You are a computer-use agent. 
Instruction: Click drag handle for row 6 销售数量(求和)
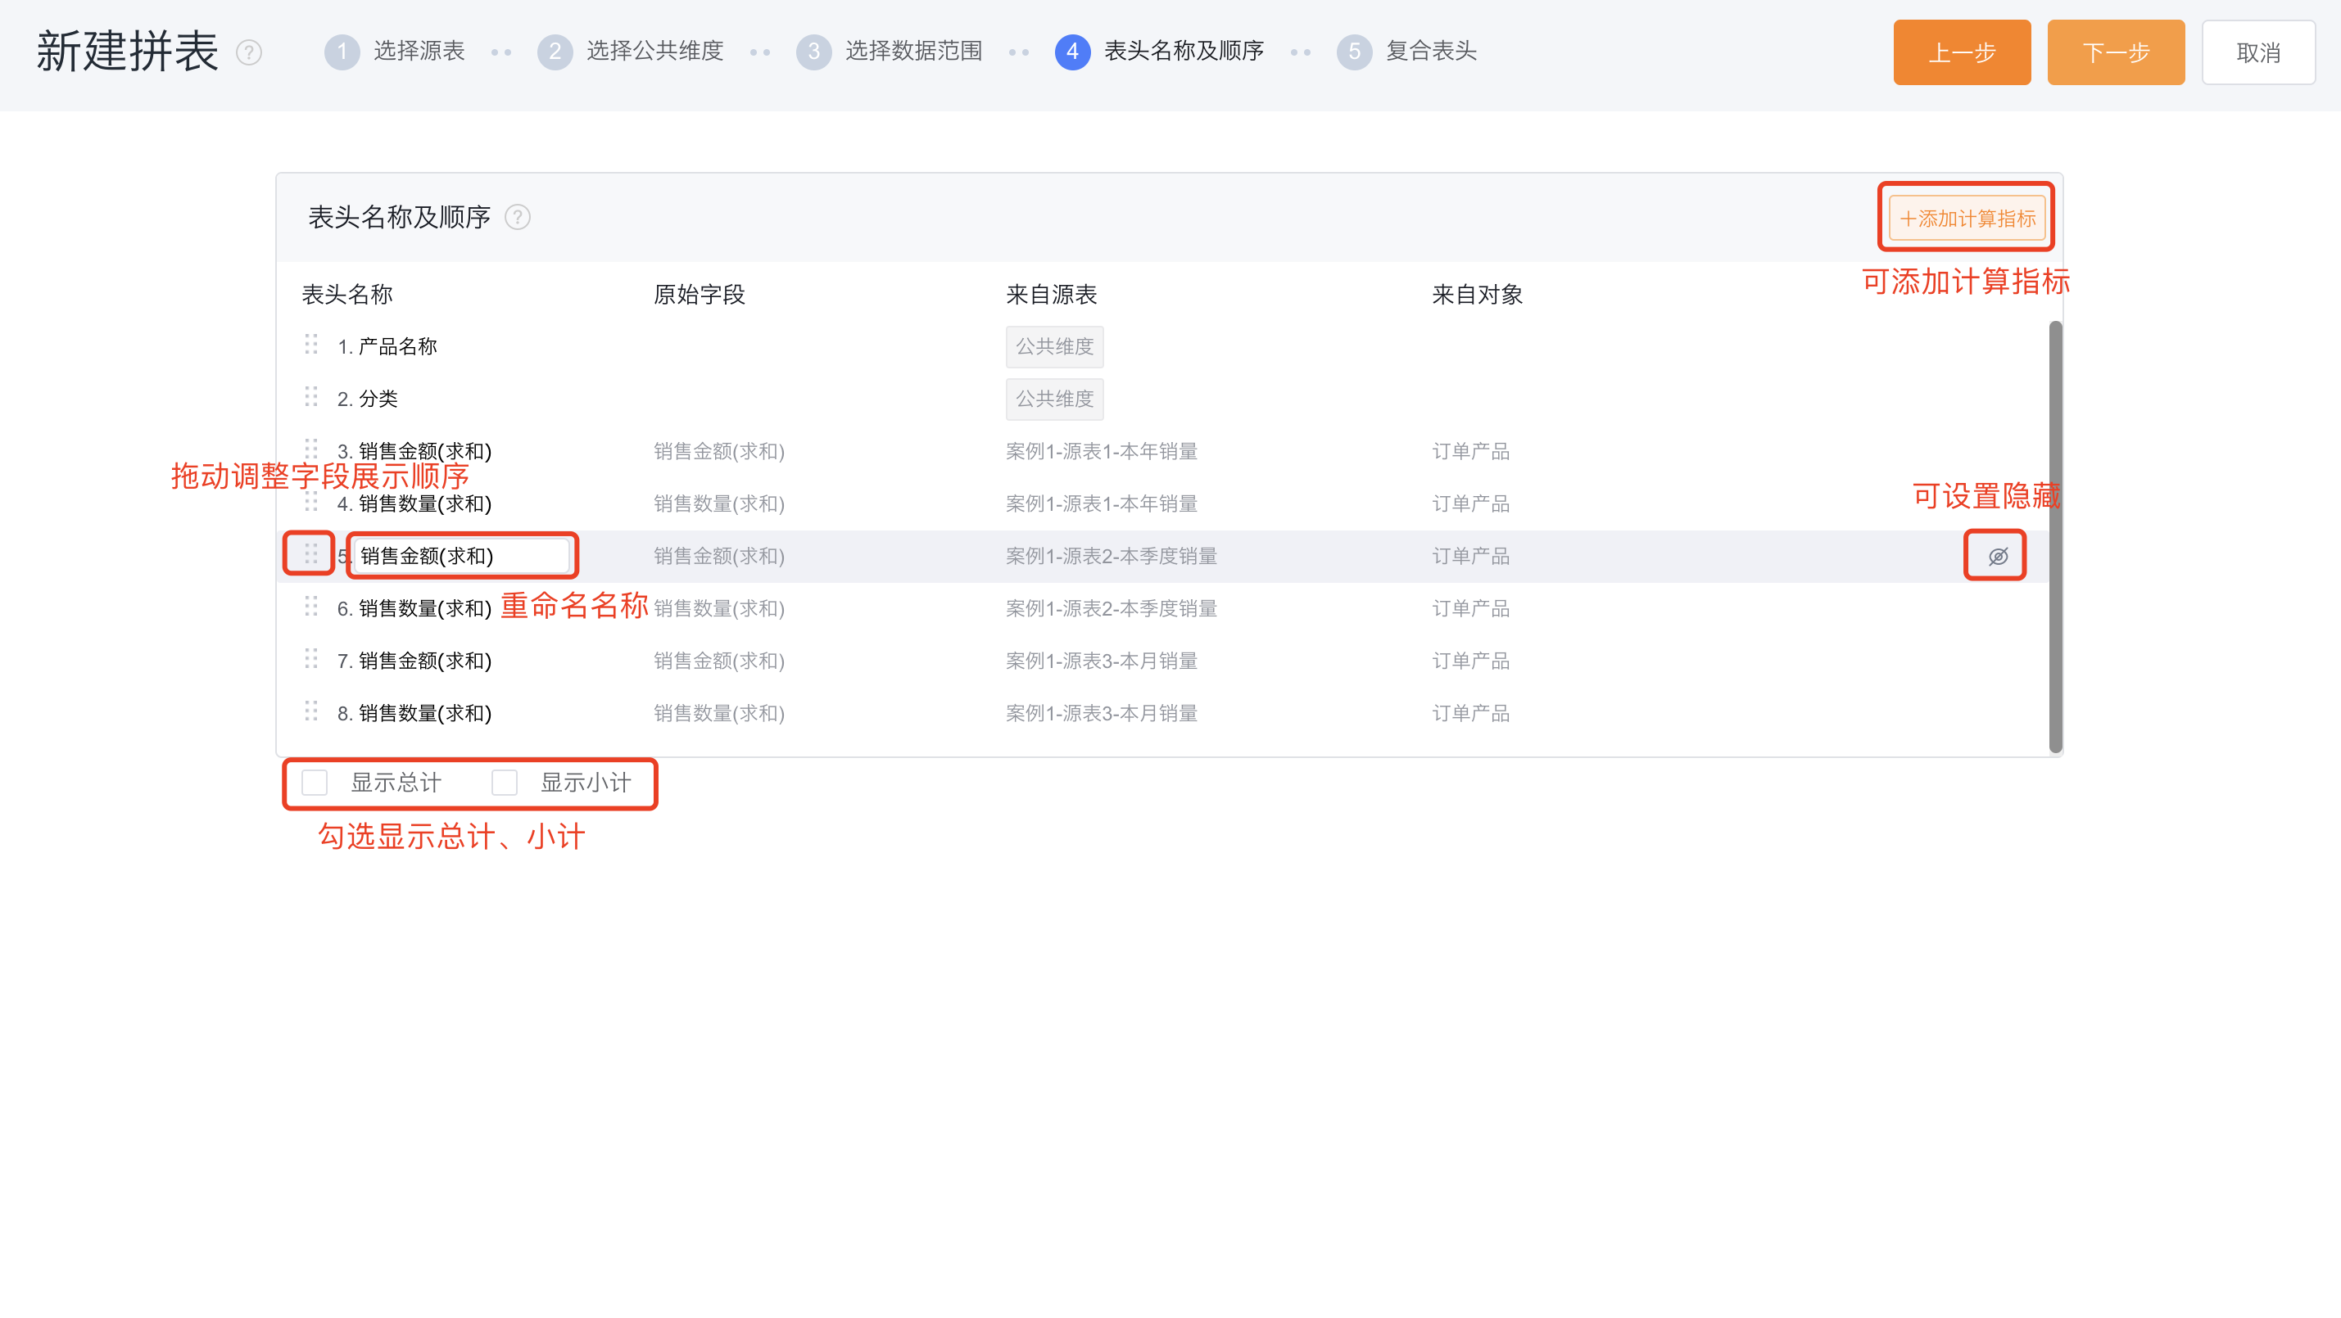pos(310,607)
